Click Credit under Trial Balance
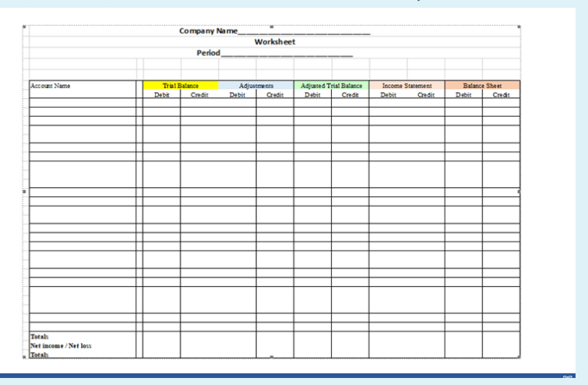588x385 pixels. point(199,94)
